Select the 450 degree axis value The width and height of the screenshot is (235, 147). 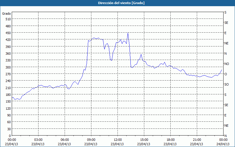point(9,33)
